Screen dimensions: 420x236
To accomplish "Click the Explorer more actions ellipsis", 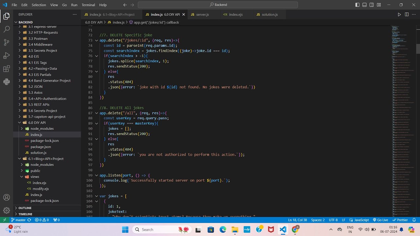I will pos(74,14).
